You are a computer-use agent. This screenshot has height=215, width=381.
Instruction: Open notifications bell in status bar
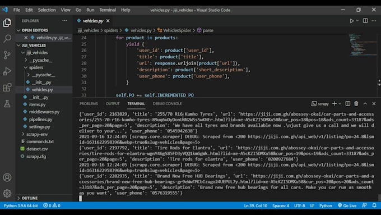pos(374,205)
